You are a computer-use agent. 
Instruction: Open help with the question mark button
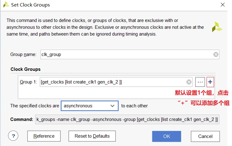click(x=13, y=136)
